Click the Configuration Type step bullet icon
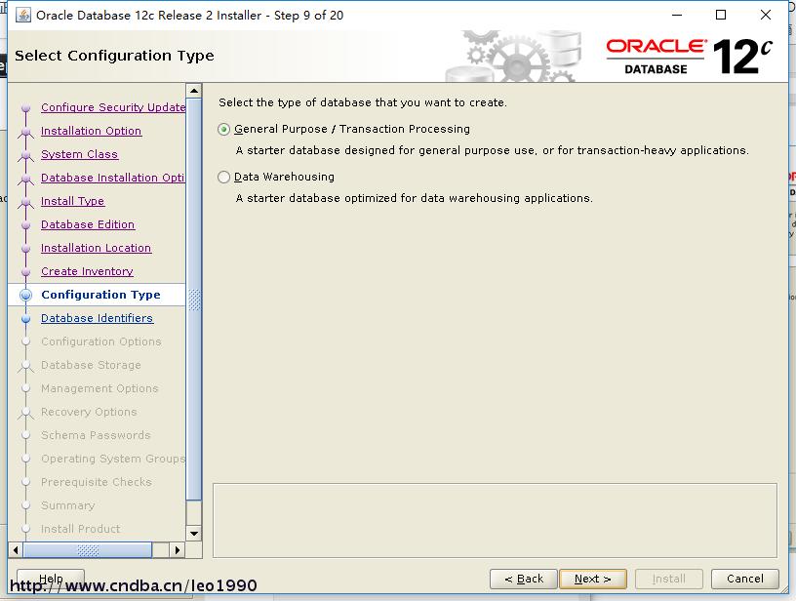 (x=26, y=295)
